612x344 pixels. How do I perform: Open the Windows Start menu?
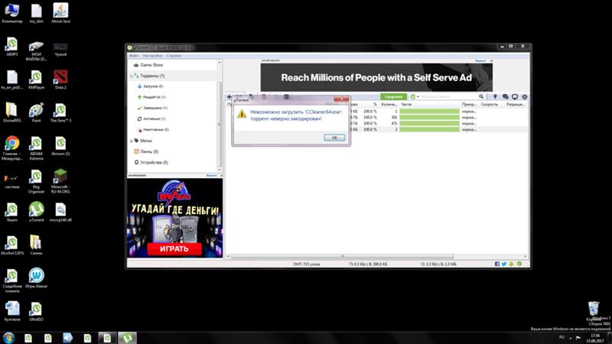[x=8, y=337]
